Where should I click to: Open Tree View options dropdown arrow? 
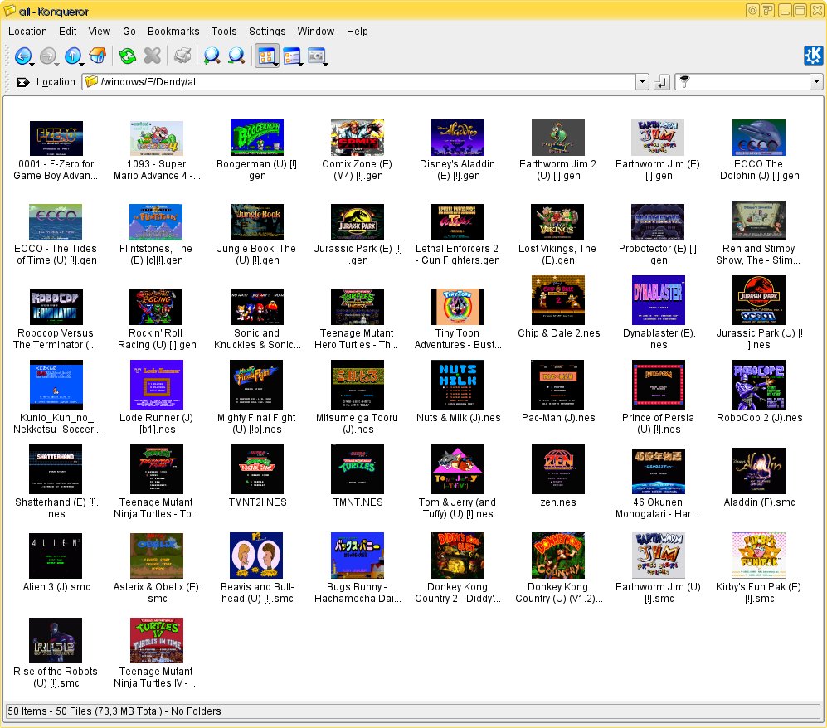tap(300, 64)
